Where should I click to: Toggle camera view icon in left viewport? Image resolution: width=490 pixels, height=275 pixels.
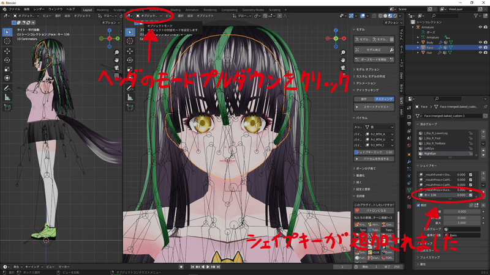(x=116, y=68)
